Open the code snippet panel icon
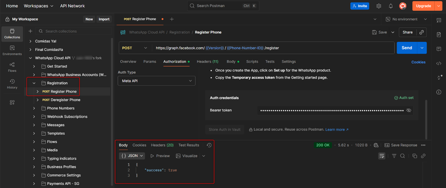The image size is (446, 188). (x=439, y=63)
